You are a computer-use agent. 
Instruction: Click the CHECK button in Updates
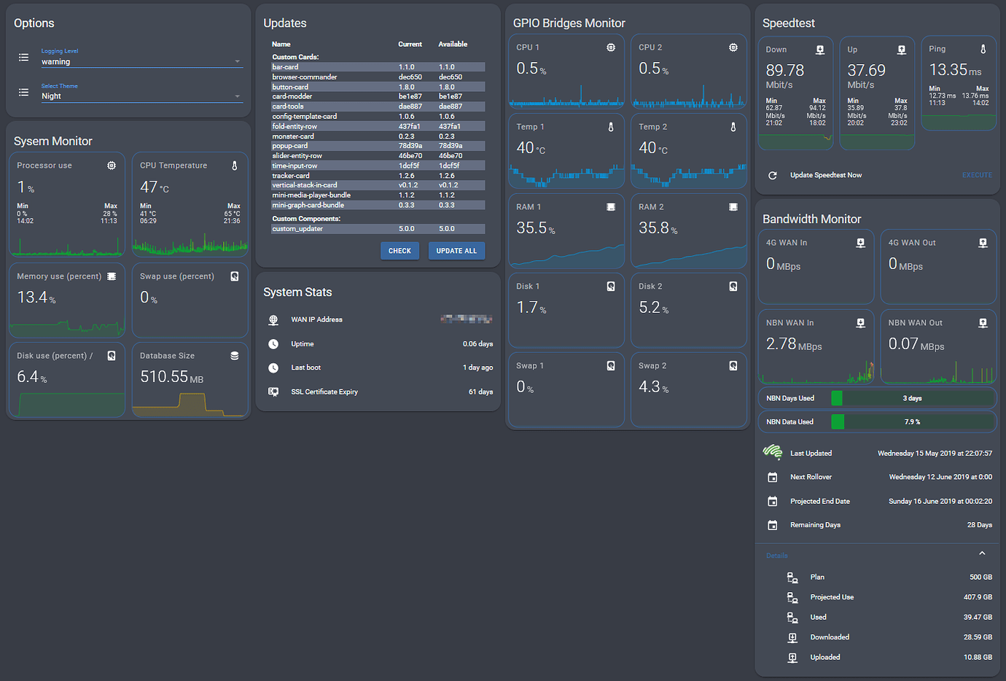pyautogui.click(x=399, y=250)
